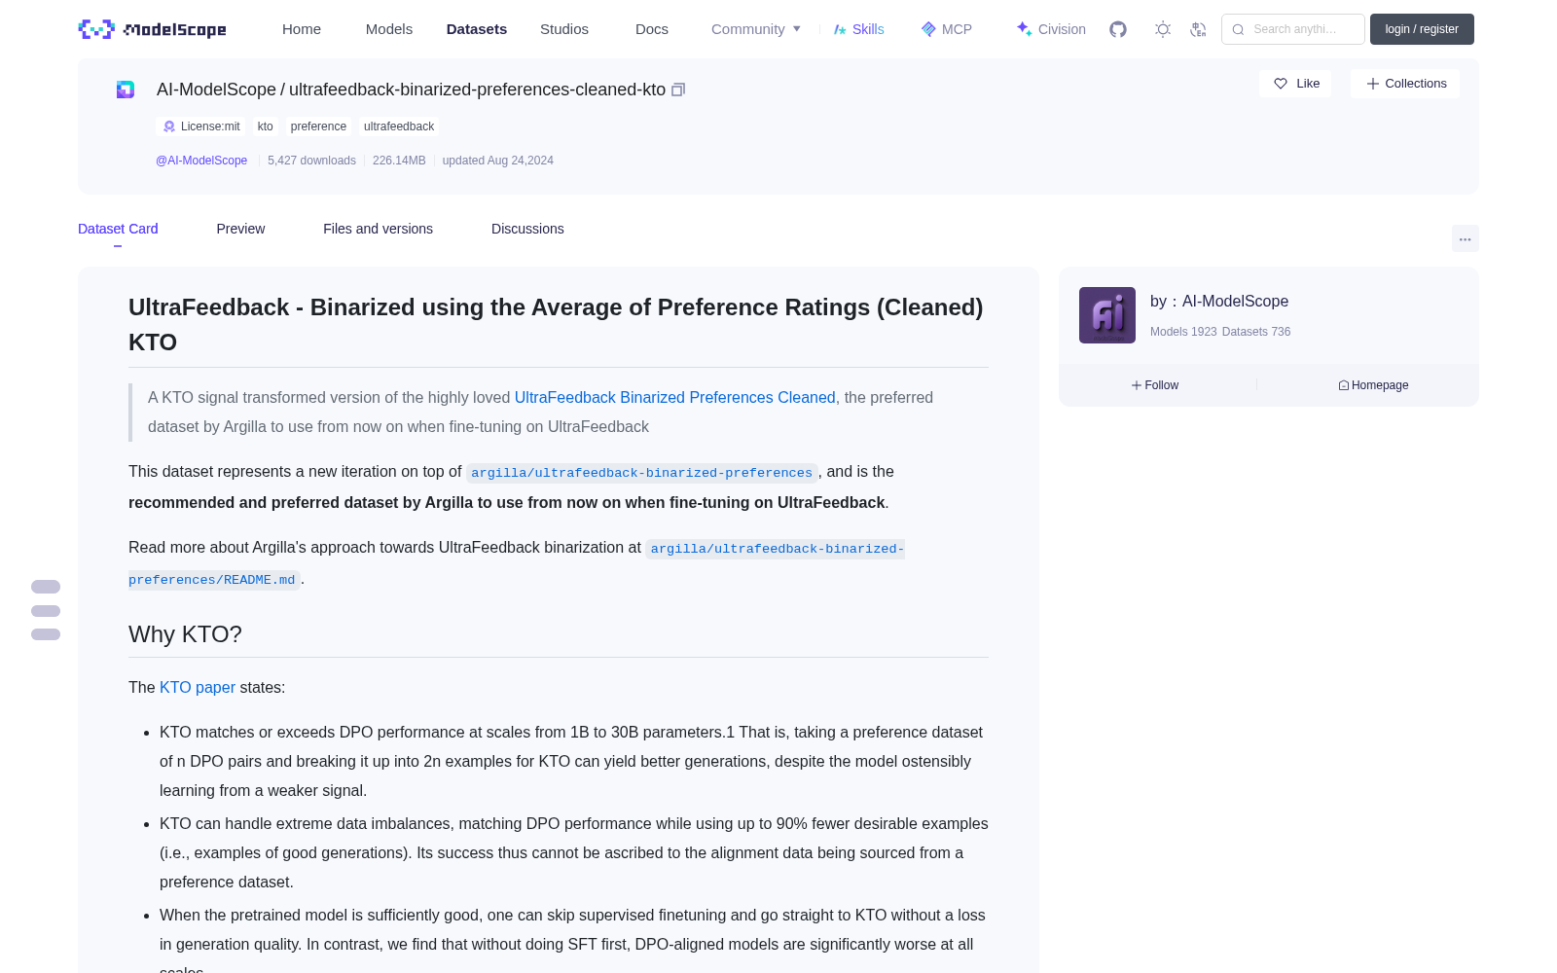Image resolution: width=1557 pixels, height=973 pixels.
Task: Open the KTO paper link
Action: tap(198, 687)
